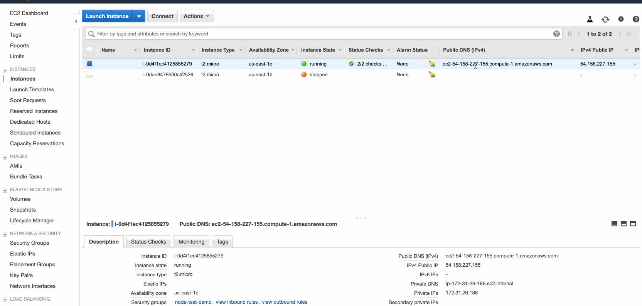Click the Connect button
The width and height of the screenshot is (642, 306).
[162, 16]
